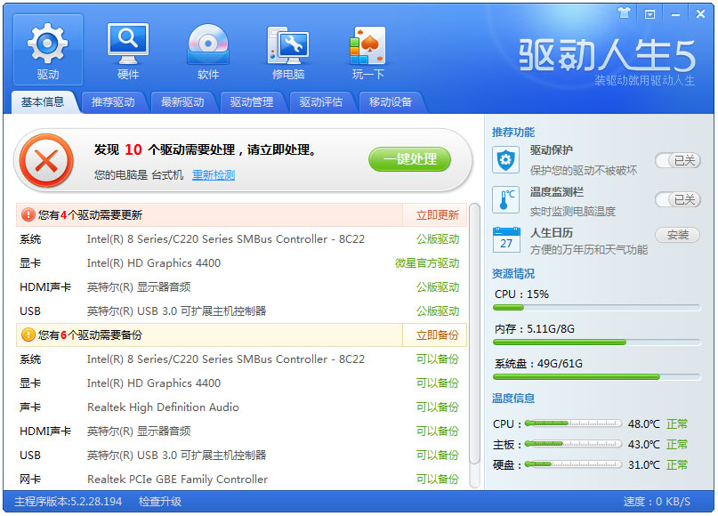The image size is (718, 516).
Task: Click 公版驱动 for USB 3.0 update row
Action: point(438,311)
